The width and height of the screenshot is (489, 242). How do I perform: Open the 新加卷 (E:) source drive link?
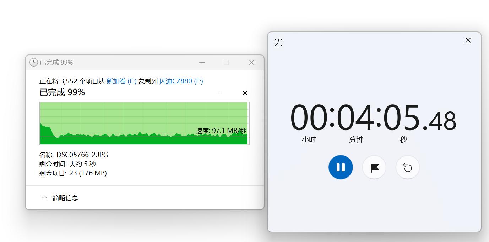121,81
